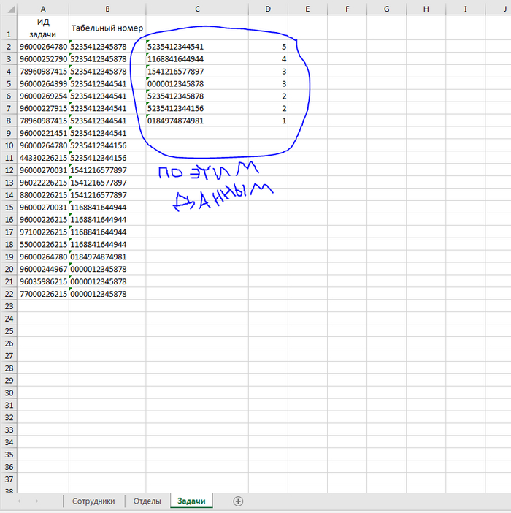
Task: Select column D header
Action: [x=268, y=9]
